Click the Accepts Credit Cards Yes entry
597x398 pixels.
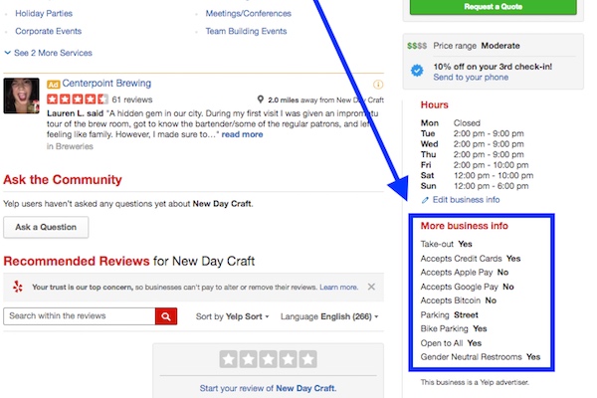click(471, 259)
